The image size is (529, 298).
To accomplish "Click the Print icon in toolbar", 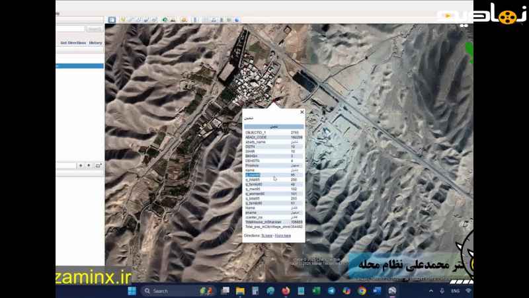I will click(x=214, y=20).
